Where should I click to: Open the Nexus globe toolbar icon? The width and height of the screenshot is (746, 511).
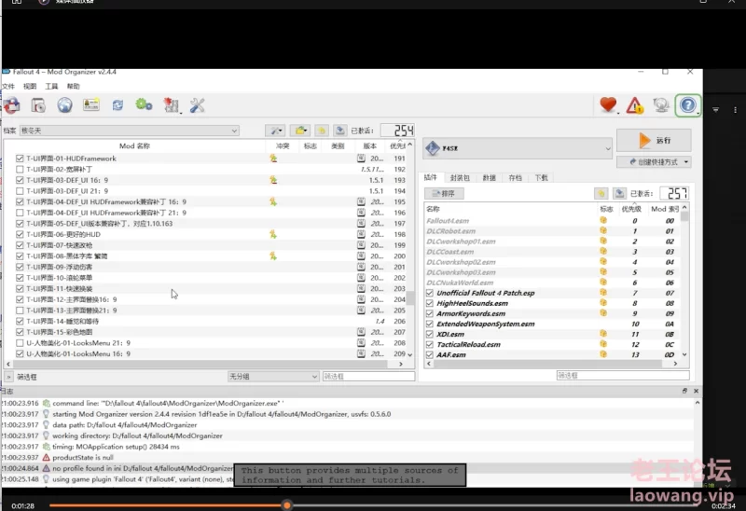[64, 105]
